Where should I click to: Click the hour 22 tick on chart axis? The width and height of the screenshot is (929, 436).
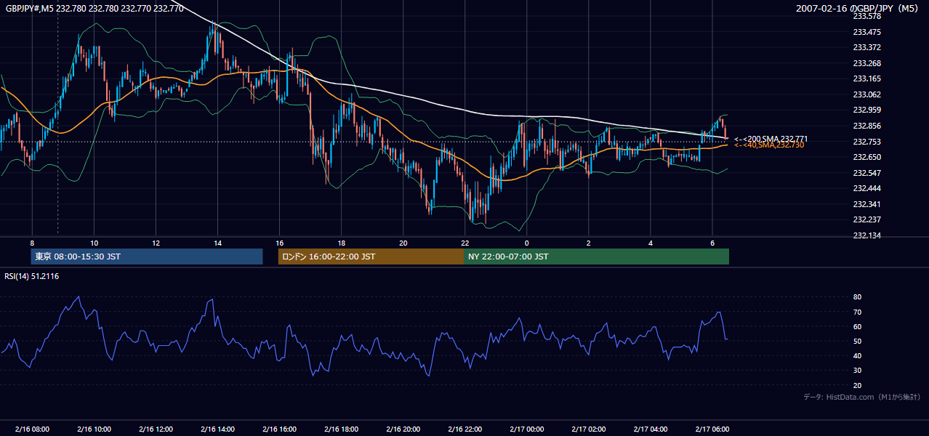click(x=465, y=243)
